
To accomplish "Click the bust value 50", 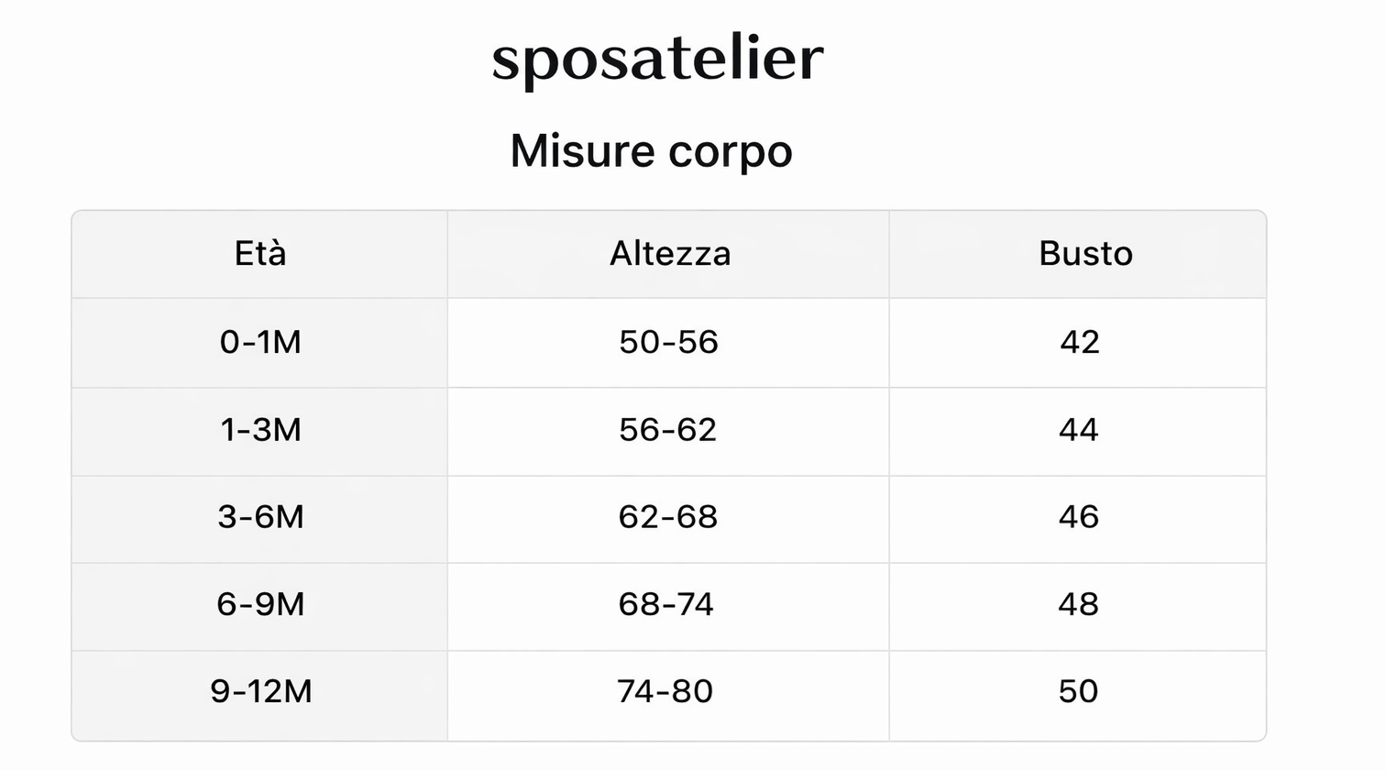I will click(x=1078, y=691).
